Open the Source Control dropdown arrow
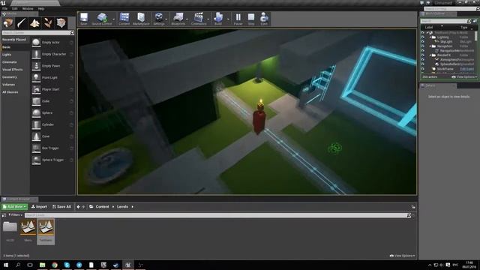Viewport: 480px width, 270px height. 113,19
